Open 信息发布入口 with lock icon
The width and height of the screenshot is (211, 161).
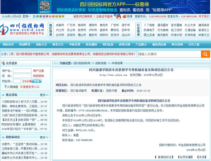pos(30,87)
